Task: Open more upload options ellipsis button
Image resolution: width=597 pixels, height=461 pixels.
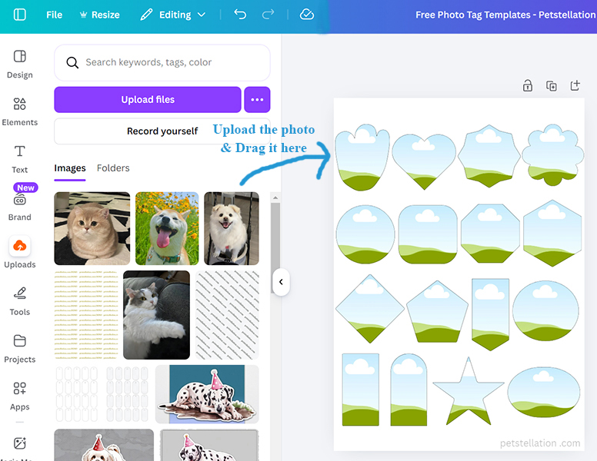Action: tap(257, 100)
